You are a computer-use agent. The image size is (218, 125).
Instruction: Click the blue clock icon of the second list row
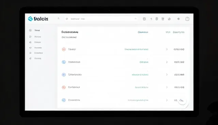click(64, 62)
